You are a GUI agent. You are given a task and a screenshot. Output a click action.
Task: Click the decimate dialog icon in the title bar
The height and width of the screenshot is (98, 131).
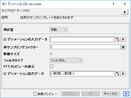(4, 4)
